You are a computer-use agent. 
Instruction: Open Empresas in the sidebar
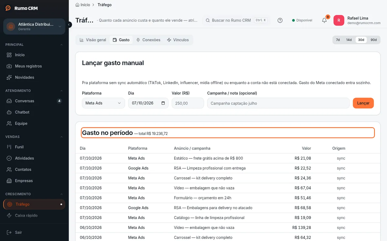(34, 181)
